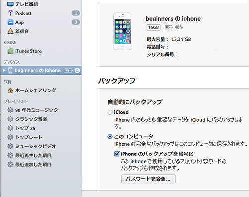Screen dimensions: 249x197
Task: Click the device name beginners の iphone heading
Action: [x=173, y=19]
